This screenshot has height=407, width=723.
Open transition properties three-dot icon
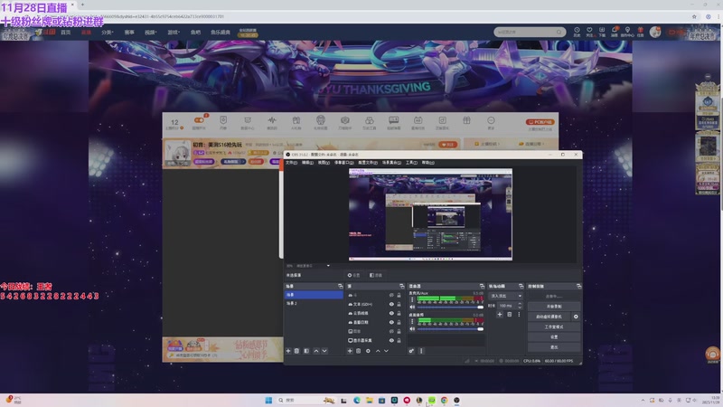(519, 315)
